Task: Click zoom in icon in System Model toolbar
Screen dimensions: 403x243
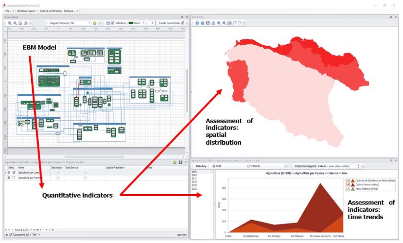Action: pyautogui.click(x=10, y=23)
